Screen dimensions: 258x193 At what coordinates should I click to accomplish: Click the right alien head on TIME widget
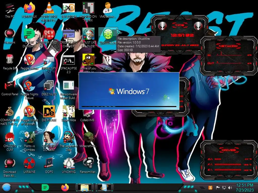point(198,26)
